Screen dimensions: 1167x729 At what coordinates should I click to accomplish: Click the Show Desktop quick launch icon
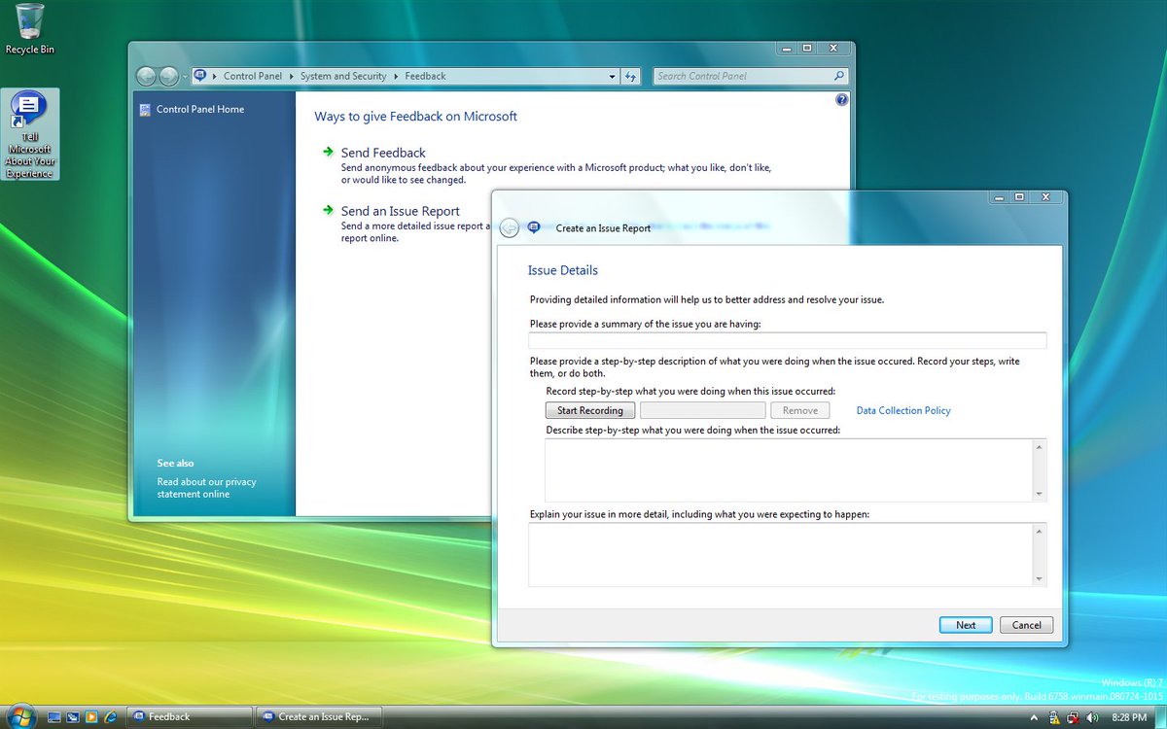tap(53, 716)
